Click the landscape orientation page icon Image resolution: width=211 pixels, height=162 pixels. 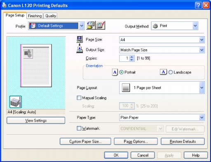[163, 72]
